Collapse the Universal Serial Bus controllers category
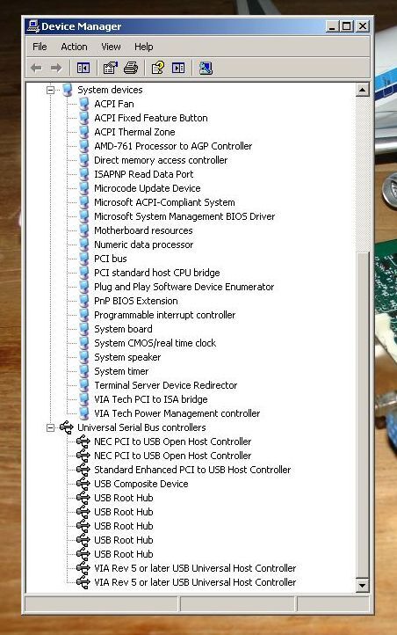Screen dimensions: 397x635 click(x=50, y=427)
